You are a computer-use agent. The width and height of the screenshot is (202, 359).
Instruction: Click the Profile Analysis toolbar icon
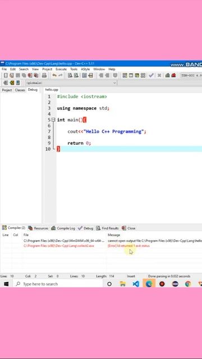pos(167,75)
